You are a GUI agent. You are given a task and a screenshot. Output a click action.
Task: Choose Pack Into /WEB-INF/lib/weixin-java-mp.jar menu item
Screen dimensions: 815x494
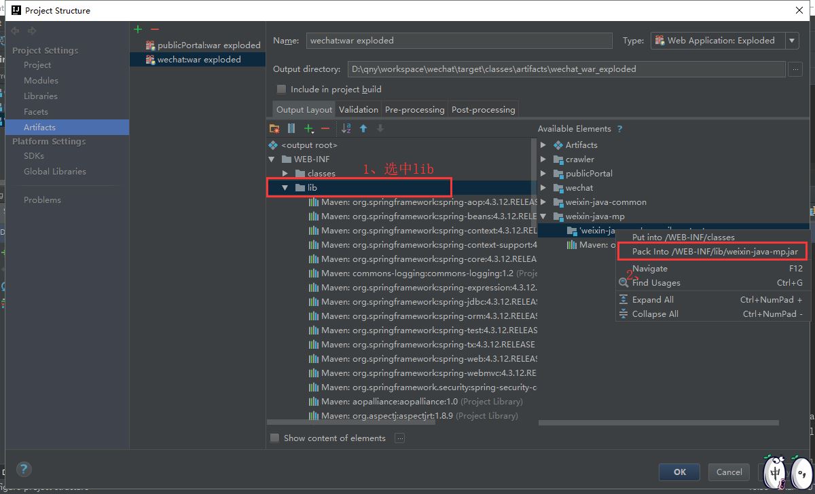[712, 252]
